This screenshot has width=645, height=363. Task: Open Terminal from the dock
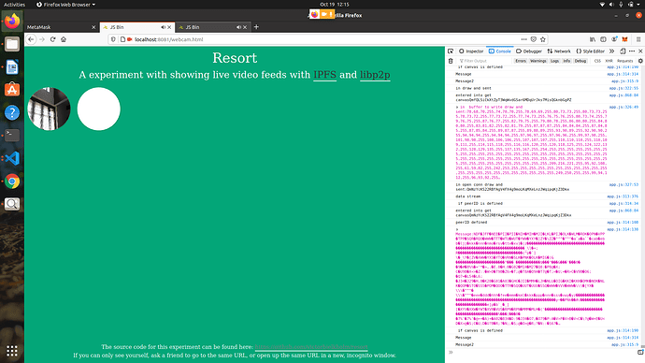point(12,136)
